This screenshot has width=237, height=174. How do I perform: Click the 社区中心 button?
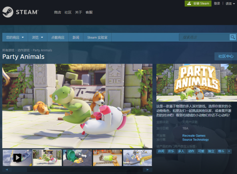tap(226, 56)
